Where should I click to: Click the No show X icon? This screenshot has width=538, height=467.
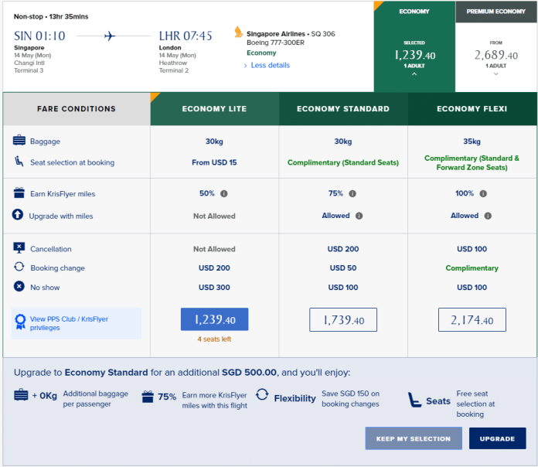19,287
